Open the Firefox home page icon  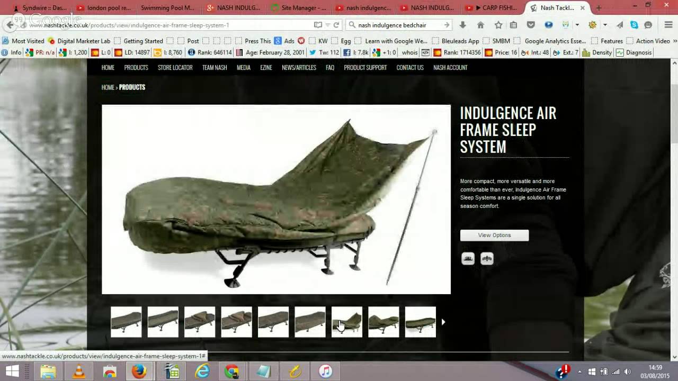480,25
